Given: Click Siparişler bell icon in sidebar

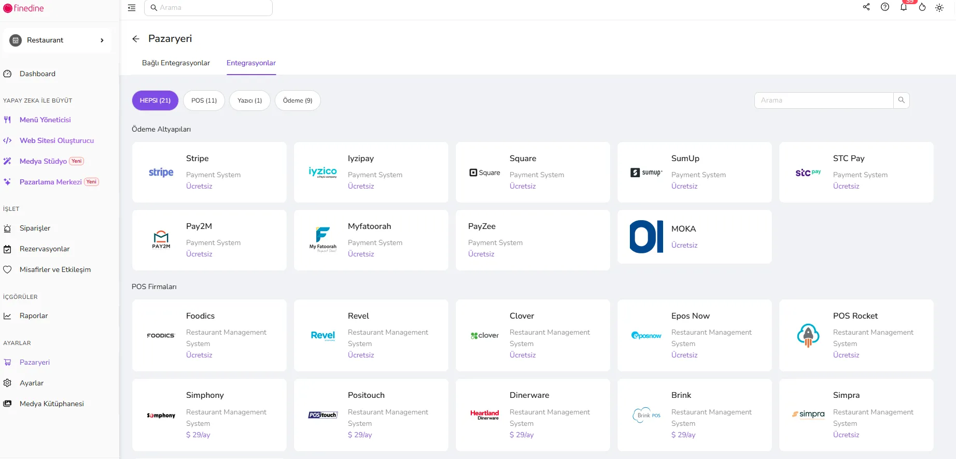Looking at the screenshot, I should 7,228.
